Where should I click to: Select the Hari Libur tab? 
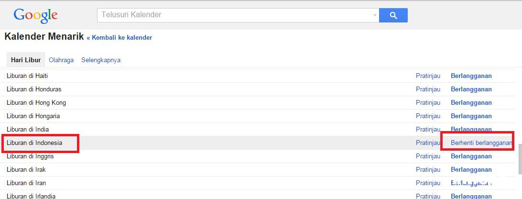pyautogui.click(x=26, y=60)
